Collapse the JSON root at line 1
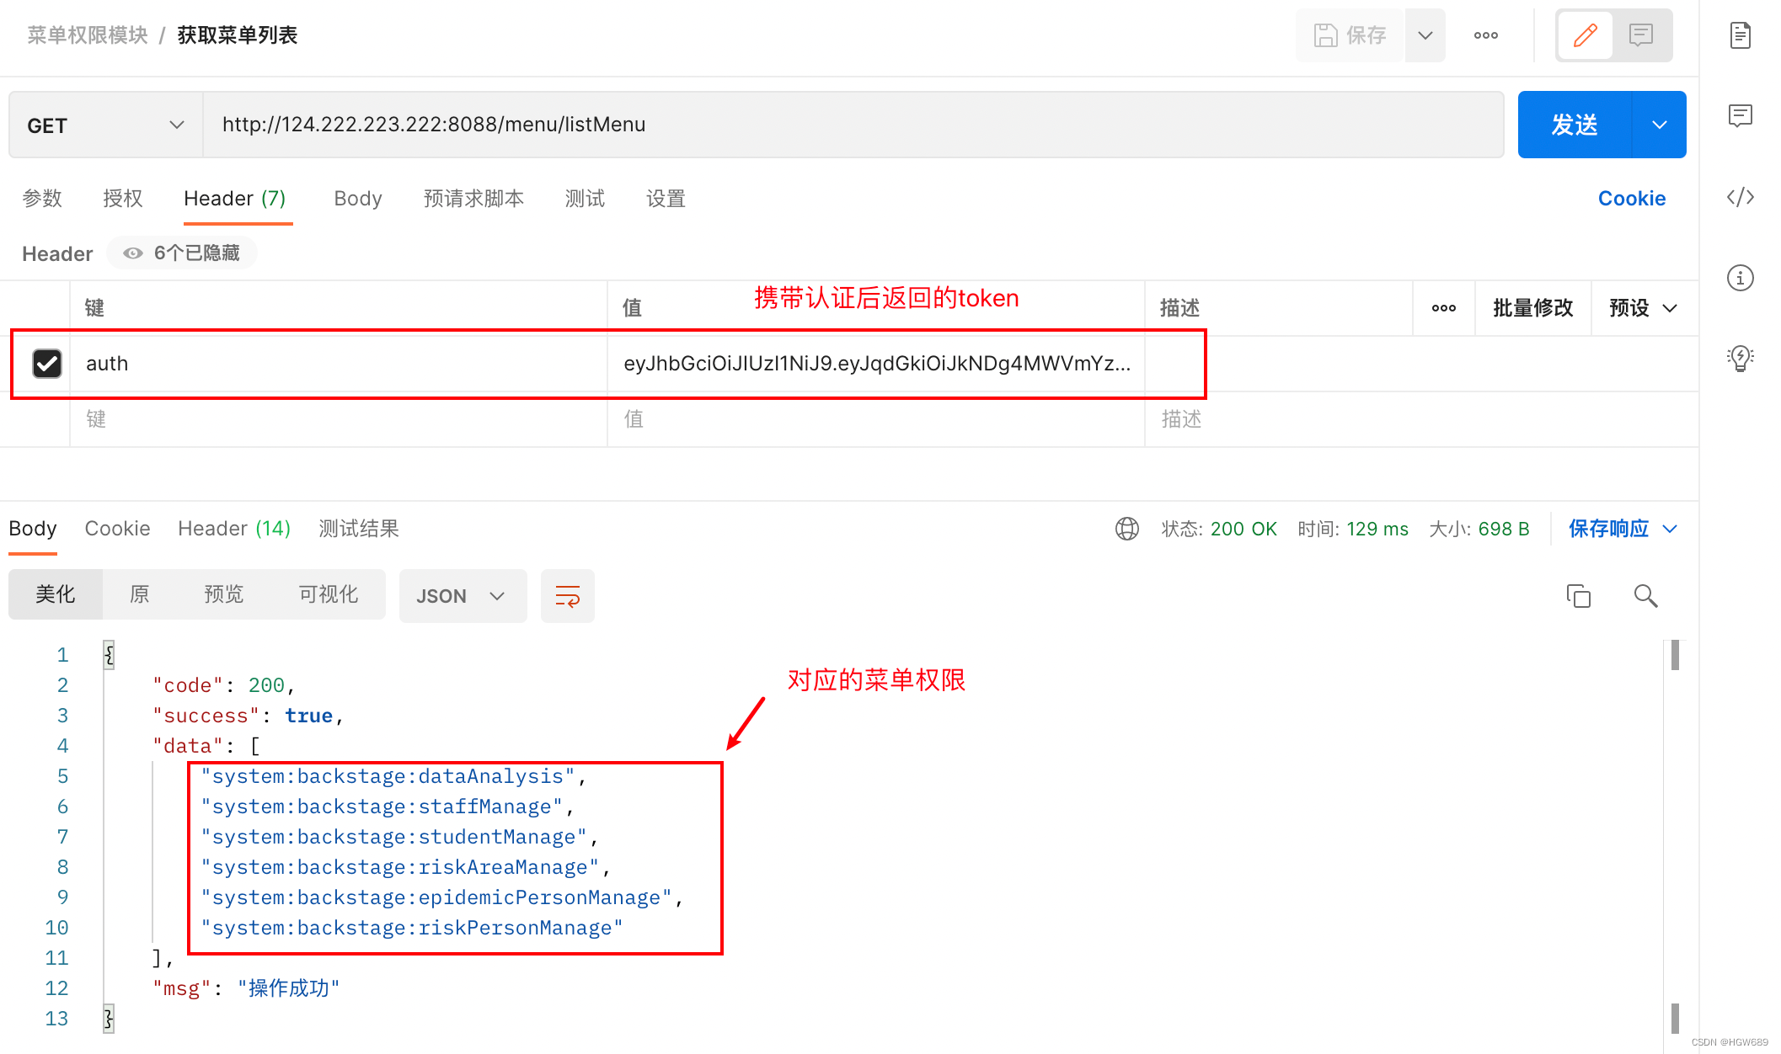 coord(109,655)
